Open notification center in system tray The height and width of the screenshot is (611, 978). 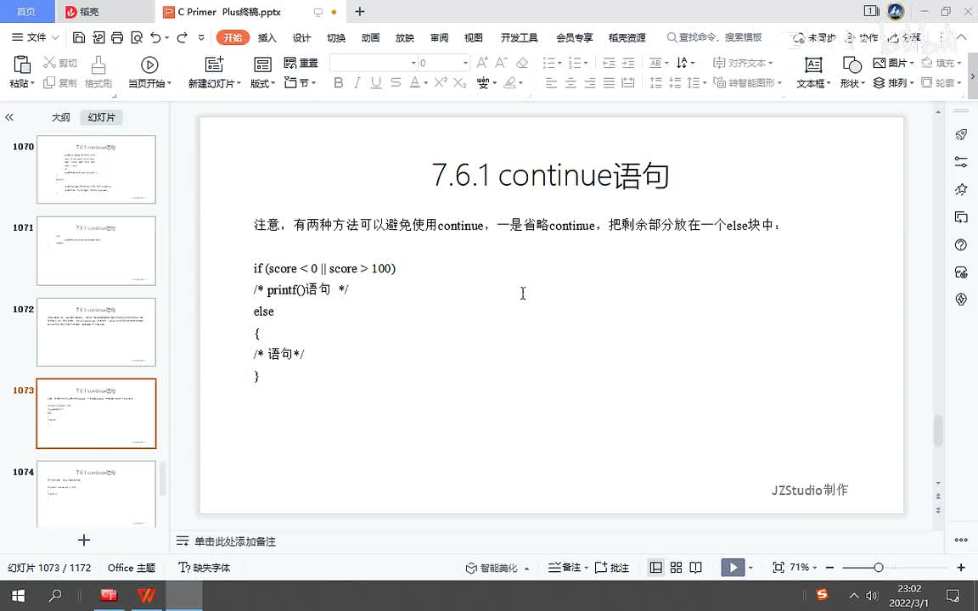click(x=953, y=596)
